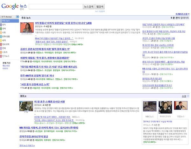Show 전체기사 111개 under 토니안 story
This screenshot has height=149, width=191.
166,58
